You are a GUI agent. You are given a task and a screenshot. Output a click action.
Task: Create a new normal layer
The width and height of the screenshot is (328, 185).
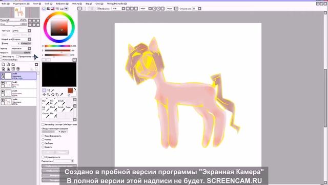(3, 64)
